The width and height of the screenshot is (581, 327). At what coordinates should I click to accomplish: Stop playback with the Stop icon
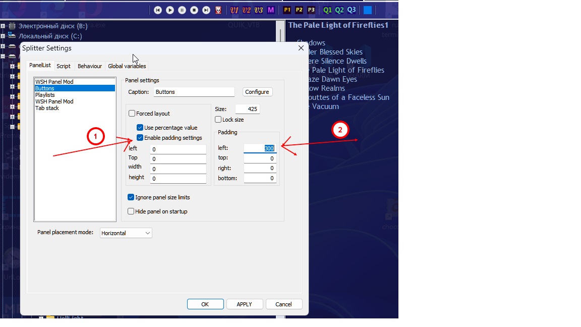coord(194,10)
